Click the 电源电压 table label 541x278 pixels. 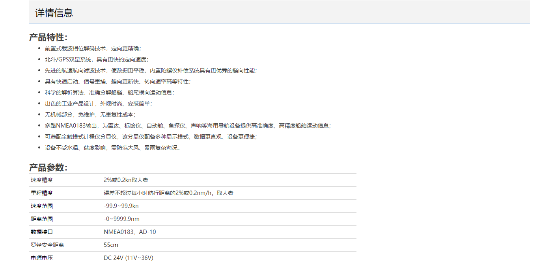point(42,258)
